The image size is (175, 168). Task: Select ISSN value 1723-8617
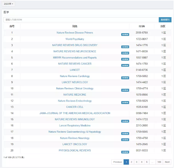pyautogui.click(x=142, y=39)
